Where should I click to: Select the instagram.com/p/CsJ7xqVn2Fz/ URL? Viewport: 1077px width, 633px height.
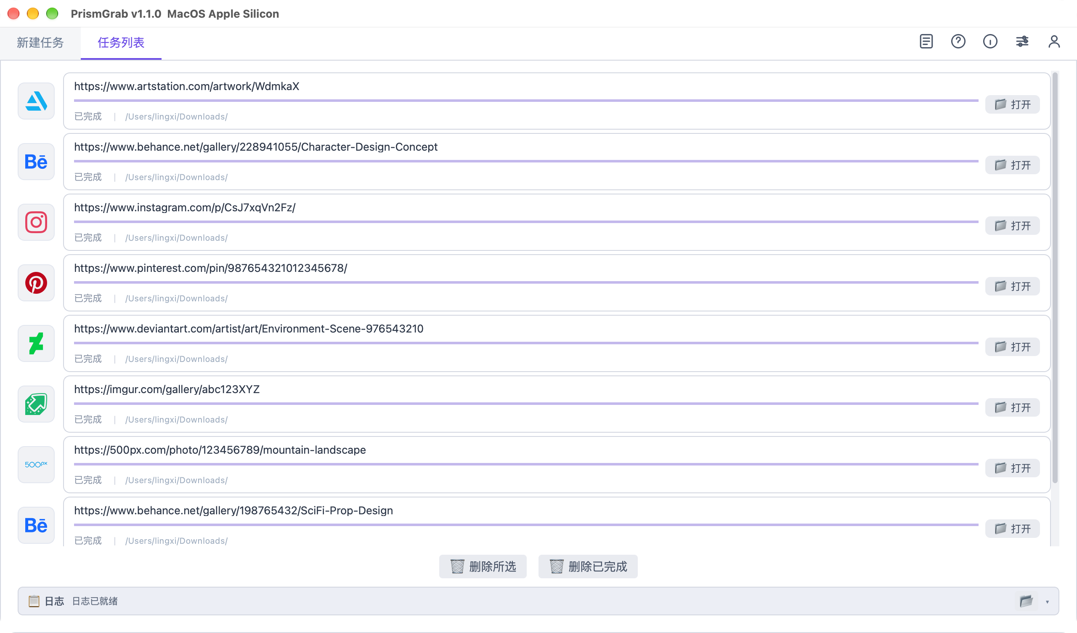185,208
